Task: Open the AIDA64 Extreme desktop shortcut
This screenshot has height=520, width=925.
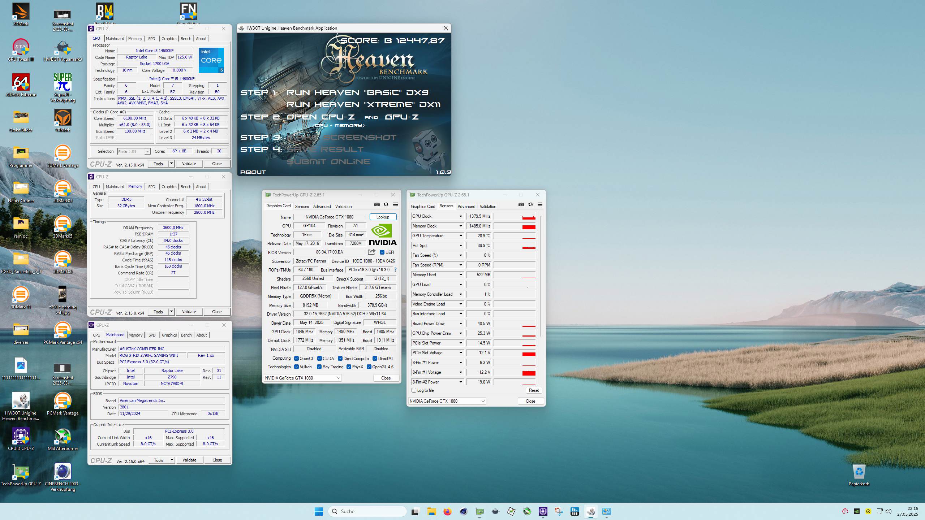Action: pyautogui.click(x=21, y=85)
